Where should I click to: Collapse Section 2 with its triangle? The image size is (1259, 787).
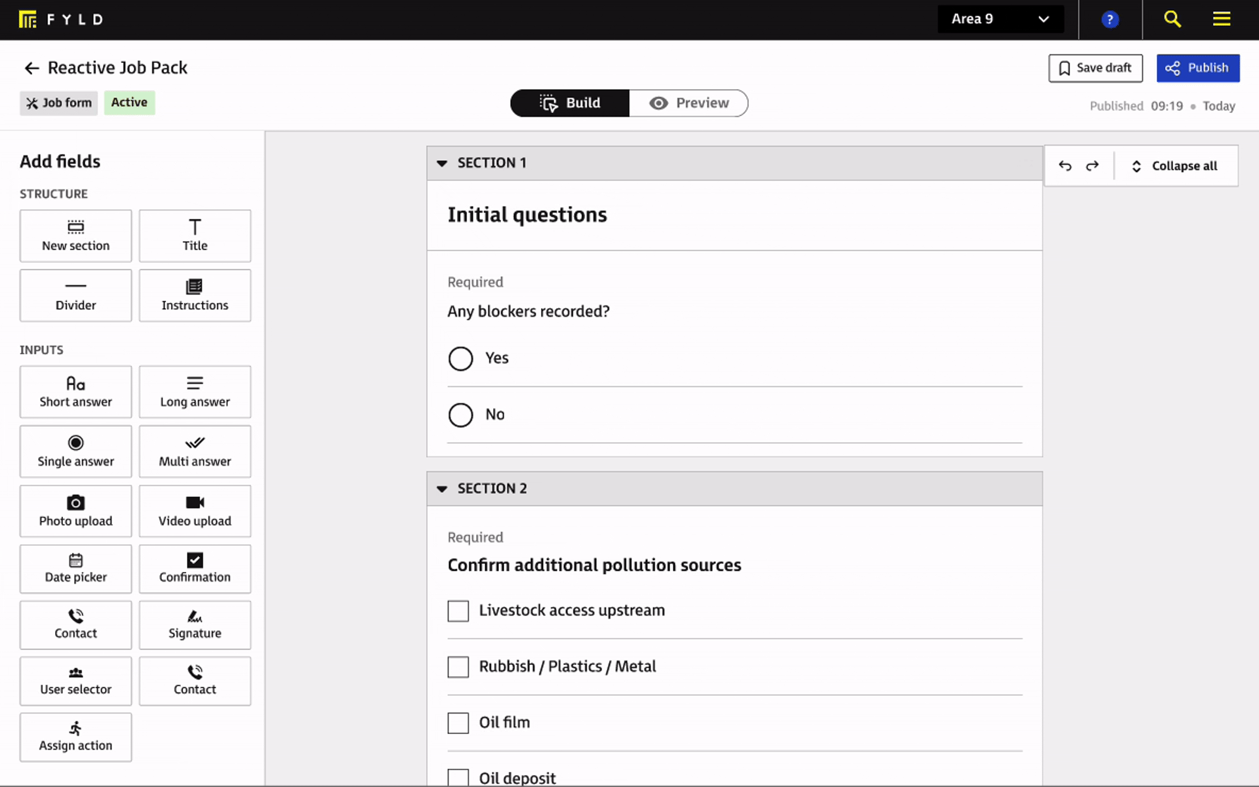click(x=442, y=489)
